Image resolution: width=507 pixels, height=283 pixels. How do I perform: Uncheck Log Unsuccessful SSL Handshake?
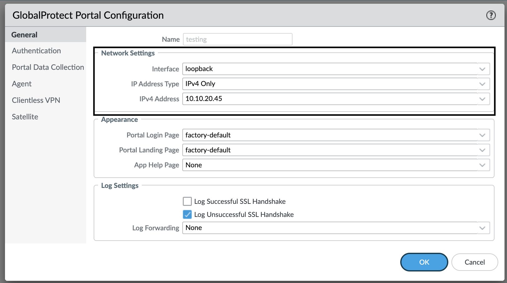point(187,214)
